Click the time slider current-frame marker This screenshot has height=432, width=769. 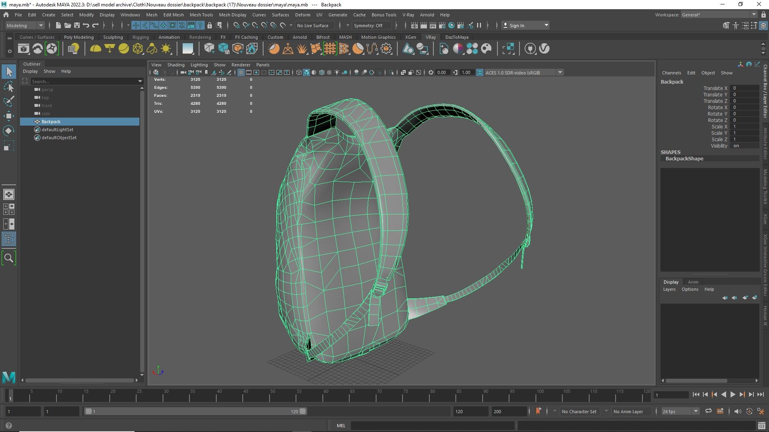click(10, 396)
